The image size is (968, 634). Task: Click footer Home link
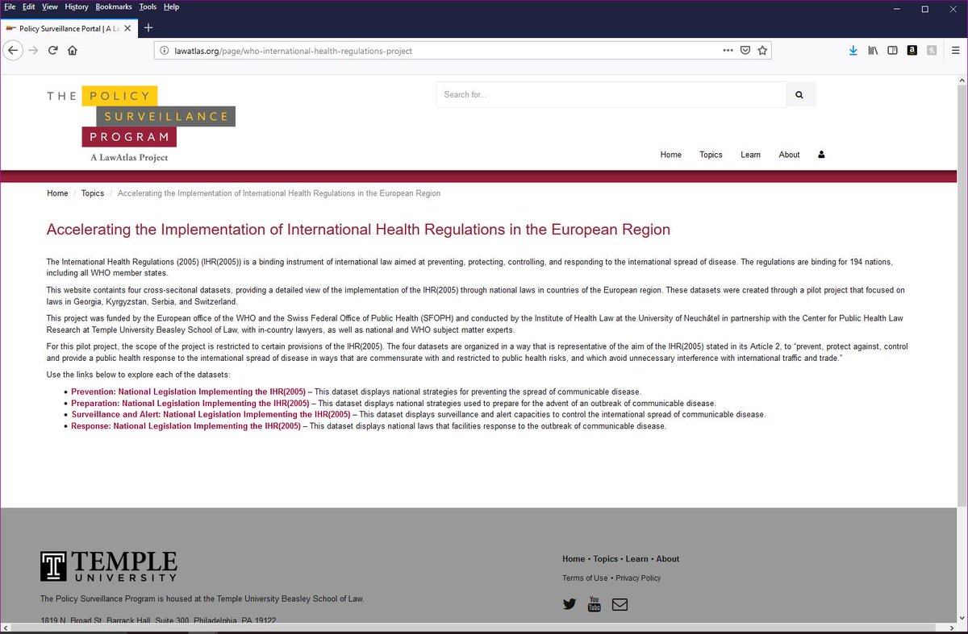(574, 559)
